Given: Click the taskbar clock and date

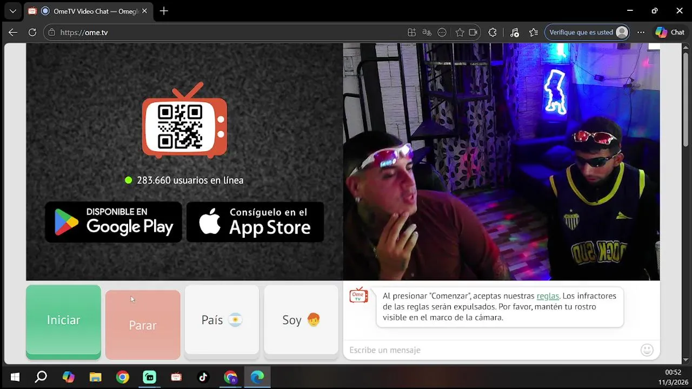Looking at the screenshot, I should click(673, 377).
